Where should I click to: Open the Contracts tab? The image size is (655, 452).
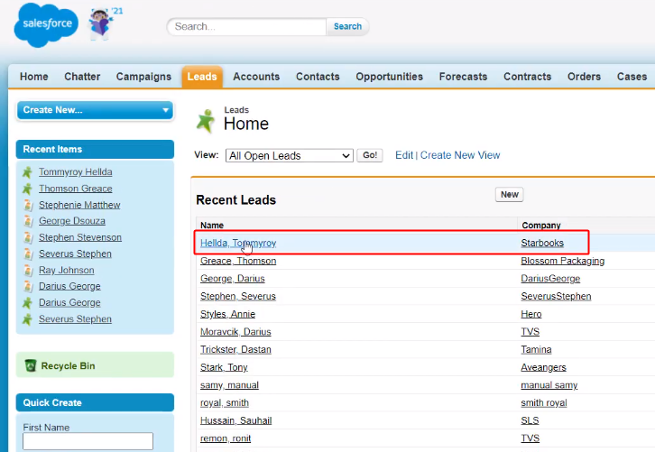pyautogui.click(x=528, y=77)
